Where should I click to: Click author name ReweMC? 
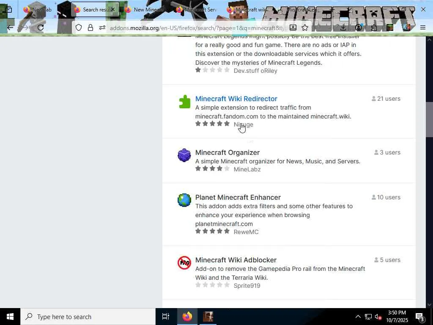[x=246, y=232]
